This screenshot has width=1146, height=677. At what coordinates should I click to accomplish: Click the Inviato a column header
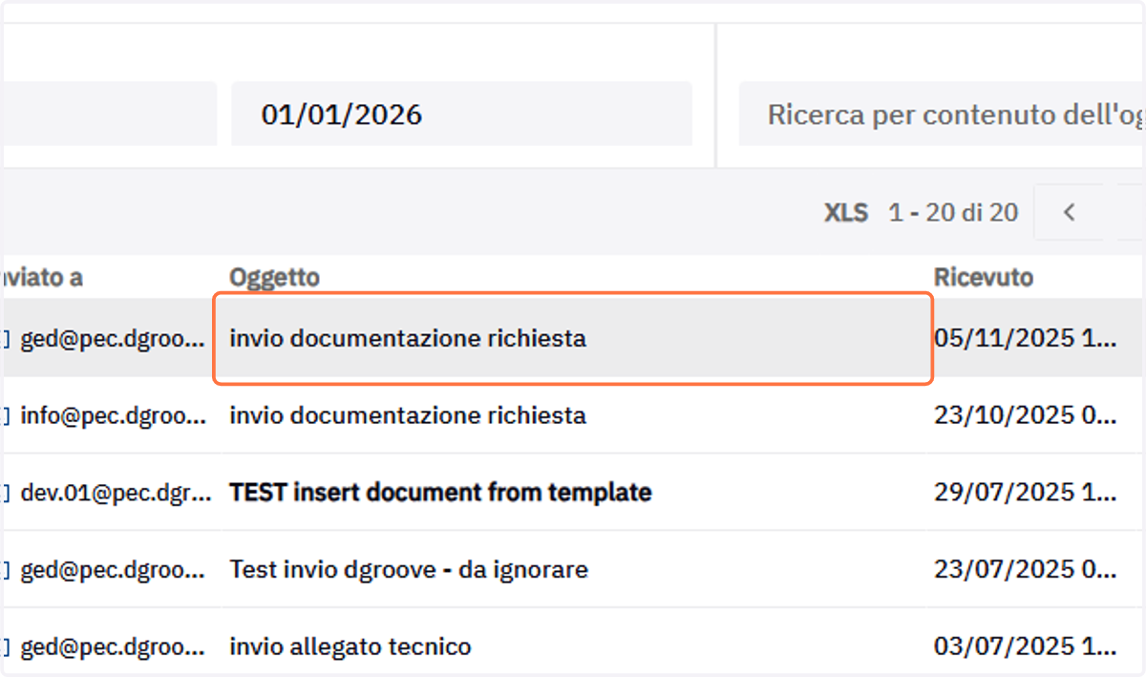pos(41,277)
